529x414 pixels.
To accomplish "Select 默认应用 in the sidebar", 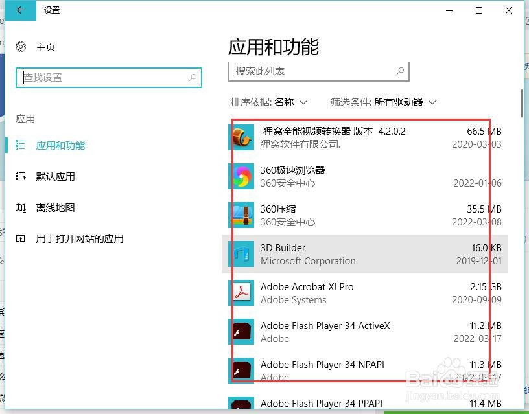I will (55, 176).
